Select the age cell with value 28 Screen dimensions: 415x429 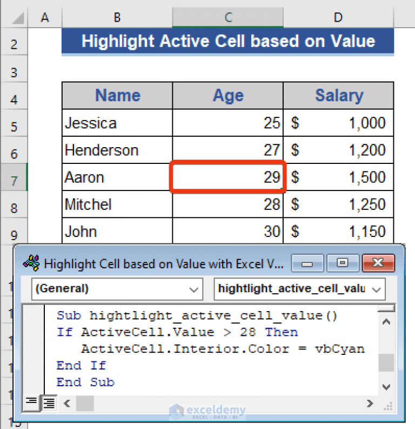(228, 204)
